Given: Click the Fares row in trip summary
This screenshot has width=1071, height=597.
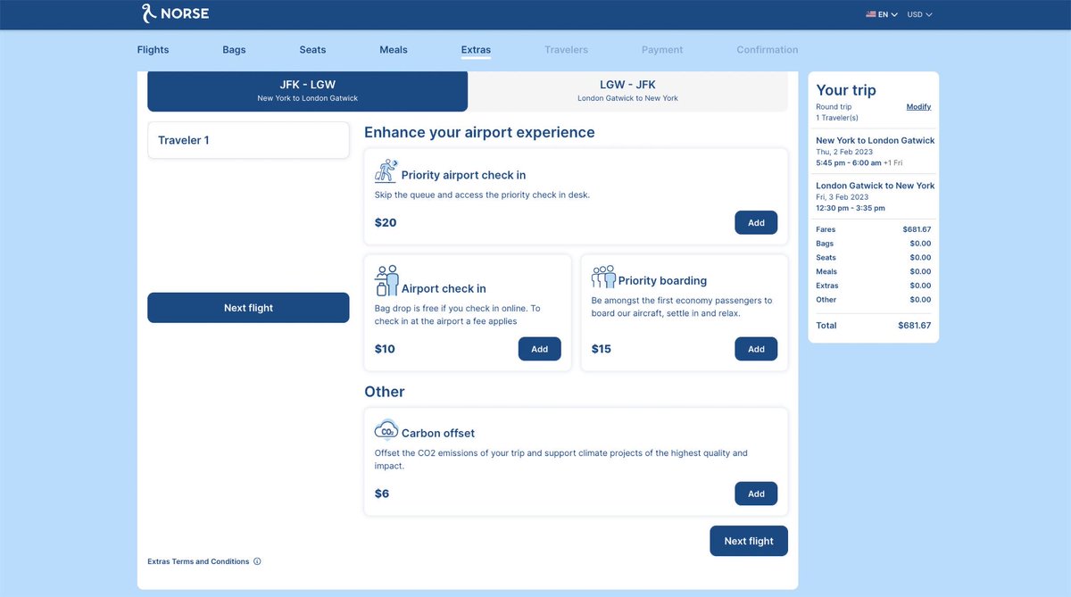Looking at the screenshot, I should [x=874, y=229].
